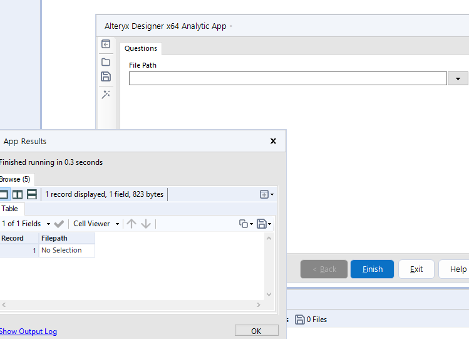Screen dimensions: 469x339
Task: Click the move record down arrow
Action: [146, 224]
